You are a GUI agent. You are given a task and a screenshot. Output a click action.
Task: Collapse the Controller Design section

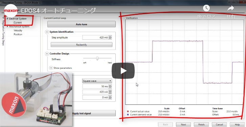point(47,54)
